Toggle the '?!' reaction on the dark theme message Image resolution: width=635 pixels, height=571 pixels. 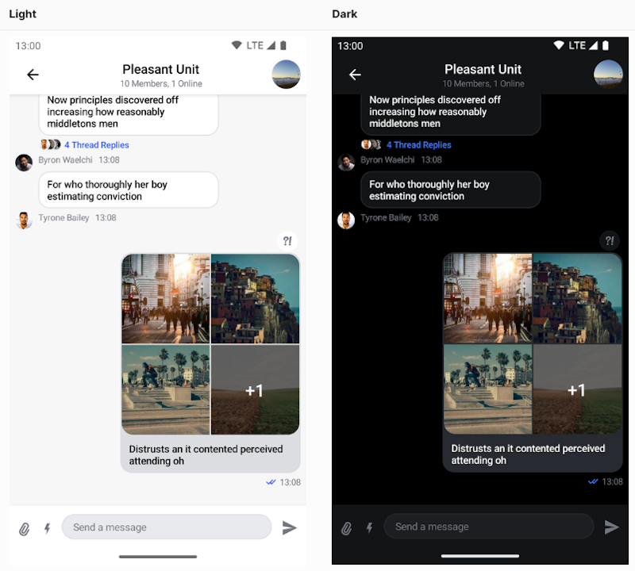(610, 240)
